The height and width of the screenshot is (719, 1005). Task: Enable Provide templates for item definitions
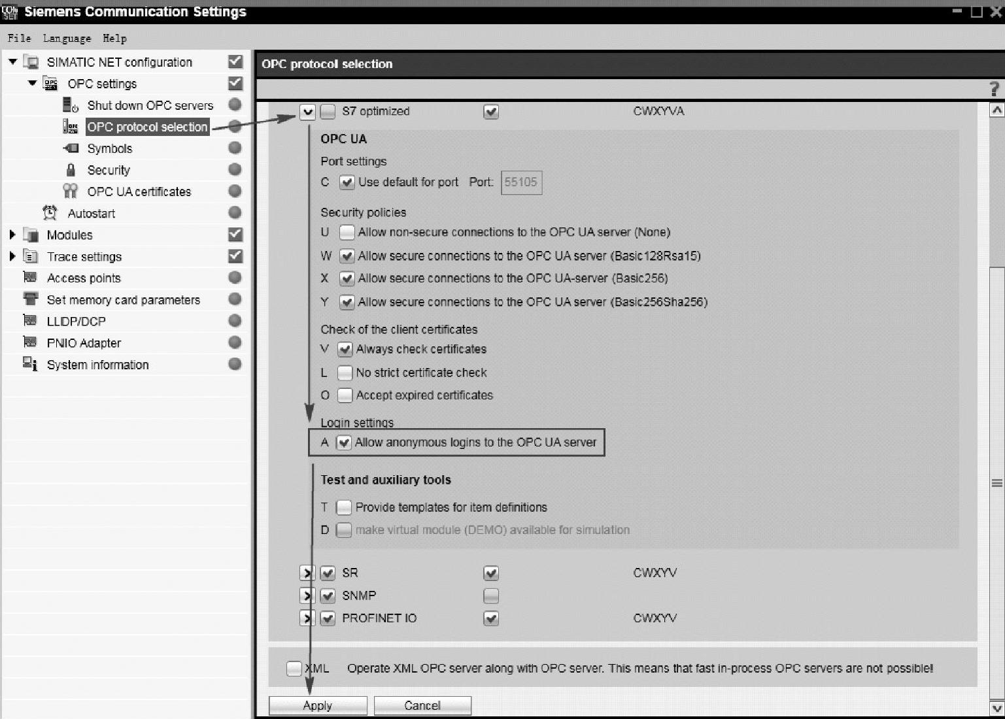(x=344, y=507)
